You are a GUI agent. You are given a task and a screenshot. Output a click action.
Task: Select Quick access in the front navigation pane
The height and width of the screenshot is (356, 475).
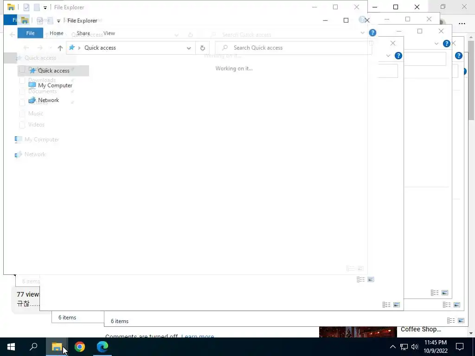pos(53,70)
